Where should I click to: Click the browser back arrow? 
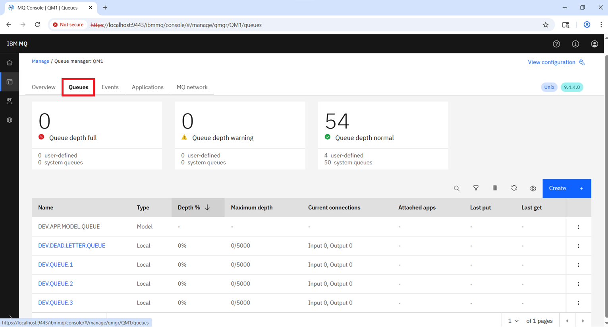(9, 25)
